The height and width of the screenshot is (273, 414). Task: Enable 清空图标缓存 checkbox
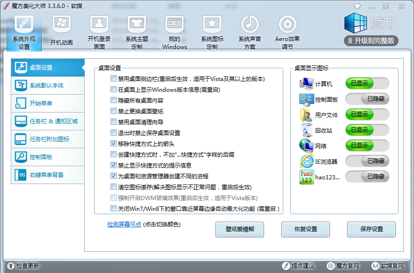pos(113,187)
